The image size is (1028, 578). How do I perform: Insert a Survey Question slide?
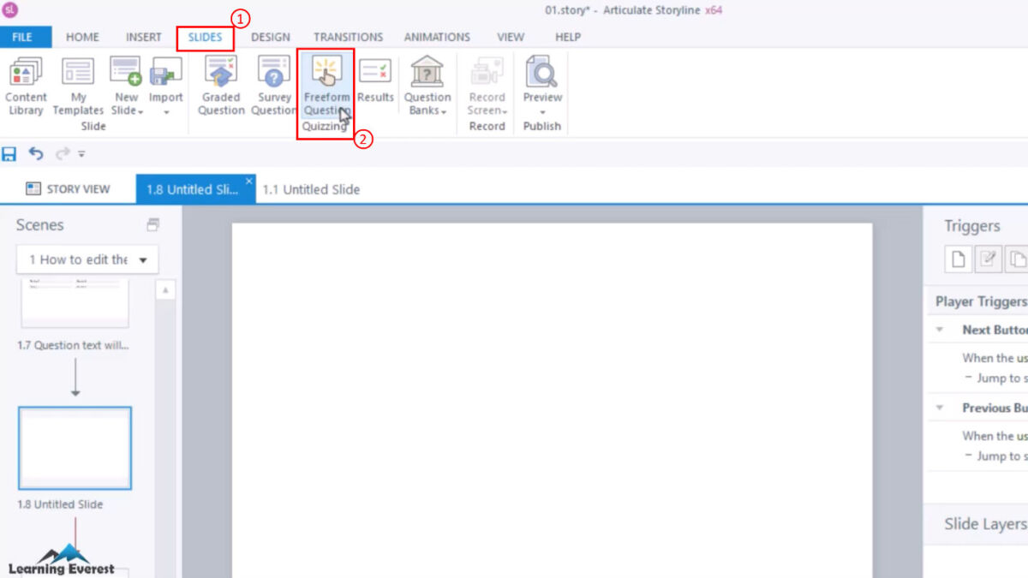pyautogui.click(x=274, y=86)
